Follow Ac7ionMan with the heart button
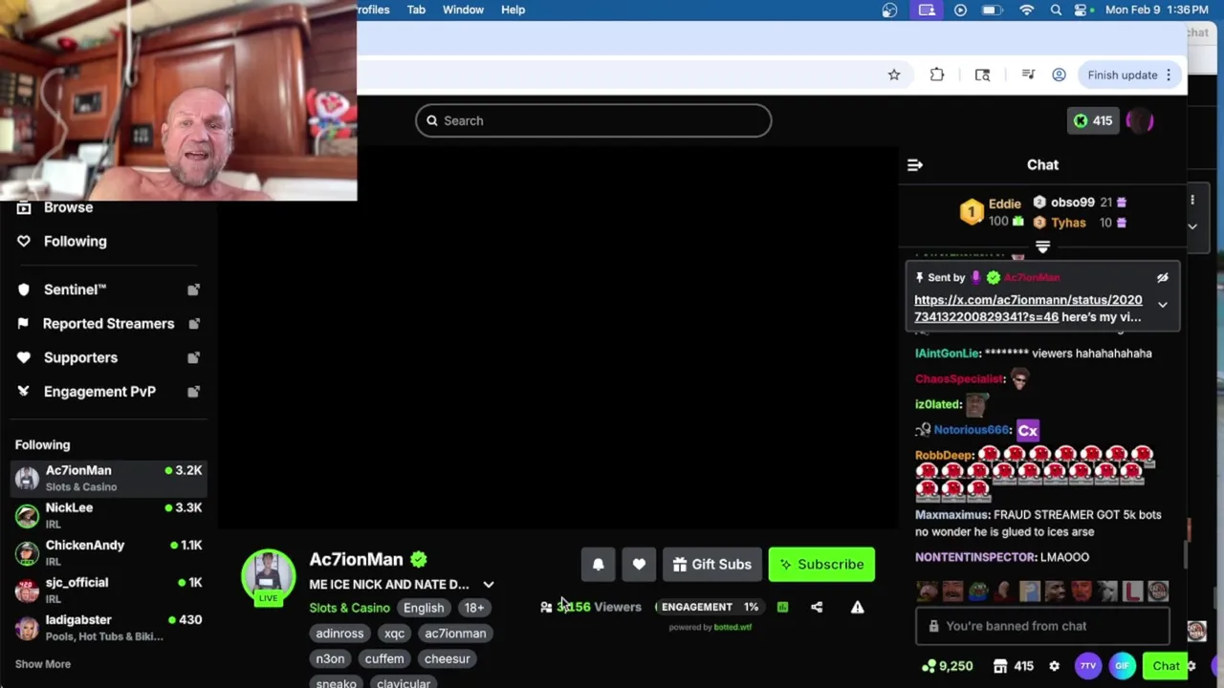This screenshot has width=1224, height=688. (x=639, y=564)
